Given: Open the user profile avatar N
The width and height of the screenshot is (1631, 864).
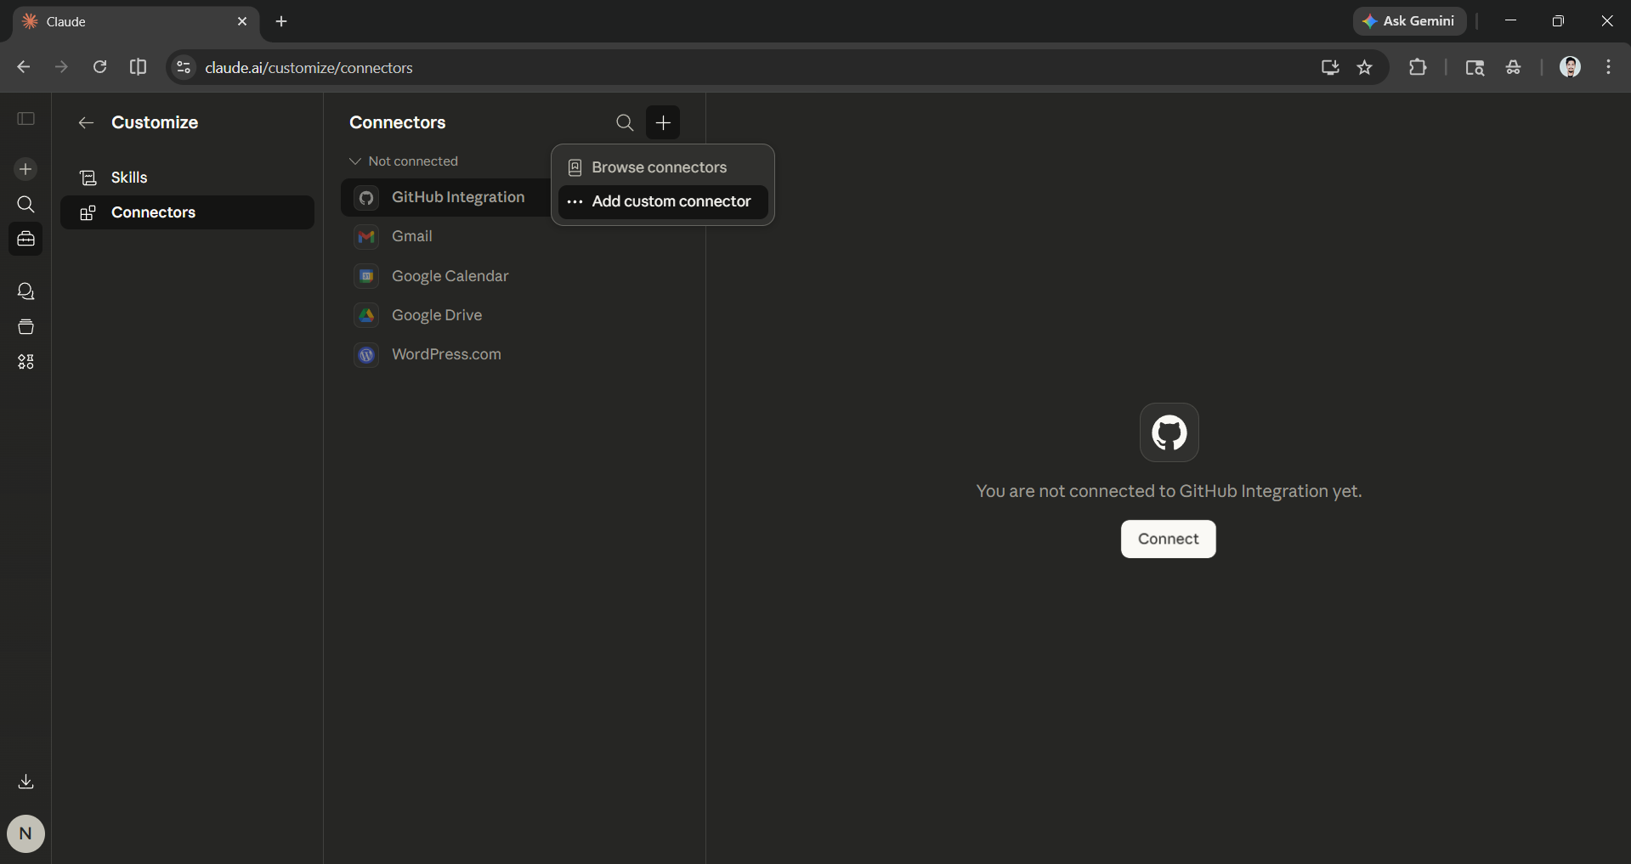Looking at the screenshot, I should pyautogui.click(x=25, y=833).
